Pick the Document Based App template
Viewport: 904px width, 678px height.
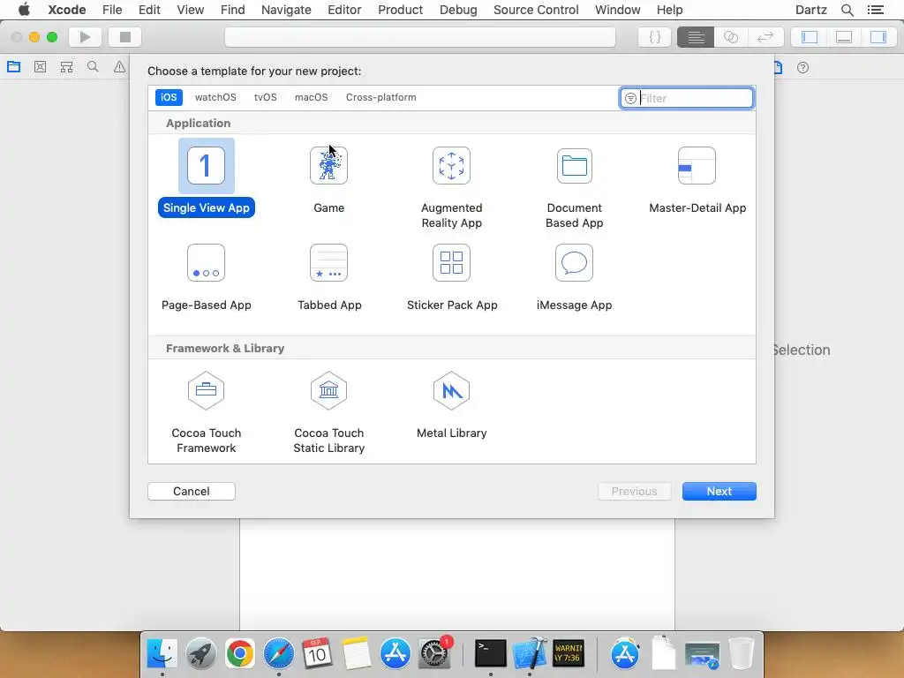pyautogui.click(x=574, y=187)
